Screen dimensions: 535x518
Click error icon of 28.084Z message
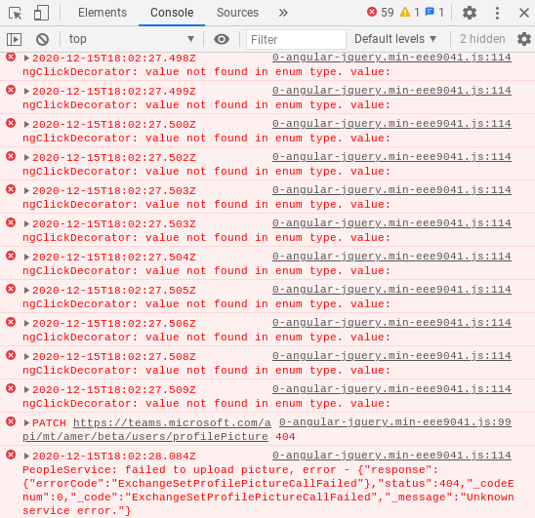pos(11,455)
